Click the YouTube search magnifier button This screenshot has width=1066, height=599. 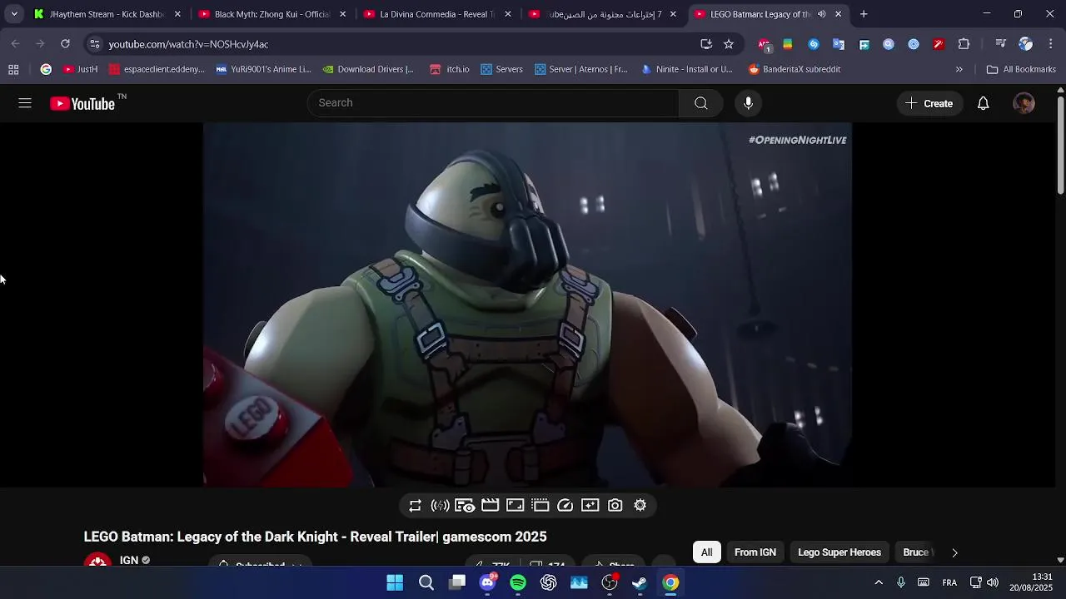(x=701, y=103)
